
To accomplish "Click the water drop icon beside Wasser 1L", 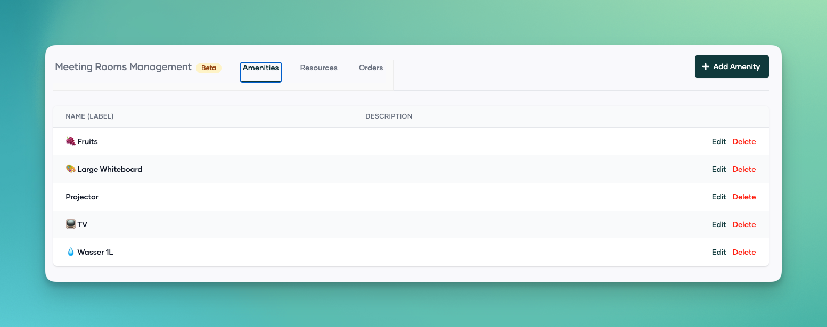I will [x=70, y=252].
